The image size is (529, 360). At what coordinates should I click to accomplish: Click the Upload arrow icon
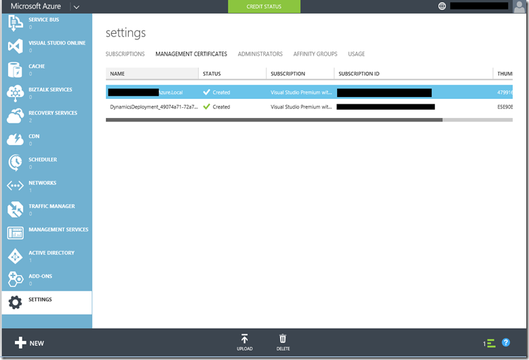coord(245,338)
